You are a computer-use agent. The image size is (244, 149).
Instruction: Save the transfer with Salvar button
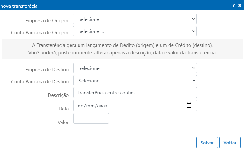pos(207,143)
